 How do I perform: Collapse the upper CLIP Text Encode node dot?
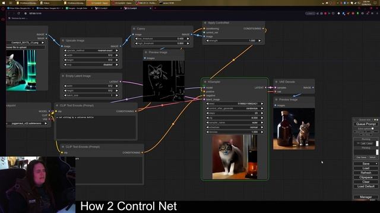click(x=57, y=105)
